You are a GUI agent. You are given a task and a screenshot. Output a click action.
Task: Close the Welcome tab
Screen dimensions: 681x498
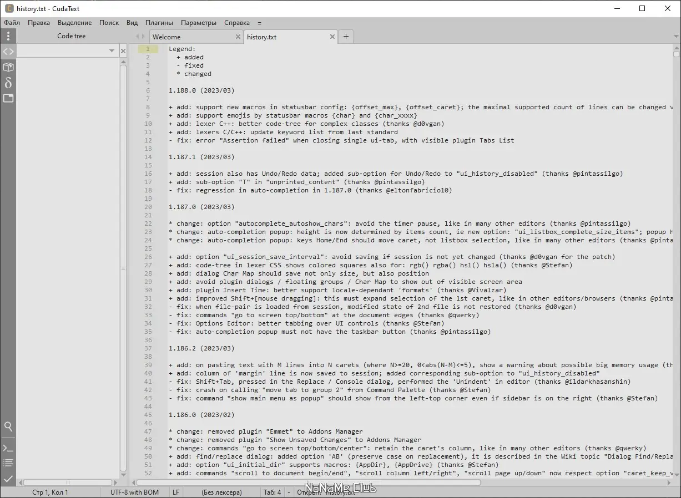click(238, 37)
